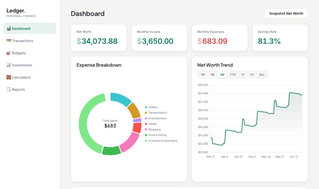Switch the chart to 1Y
This screenshot has height=189, width=319.
(243, 75)
